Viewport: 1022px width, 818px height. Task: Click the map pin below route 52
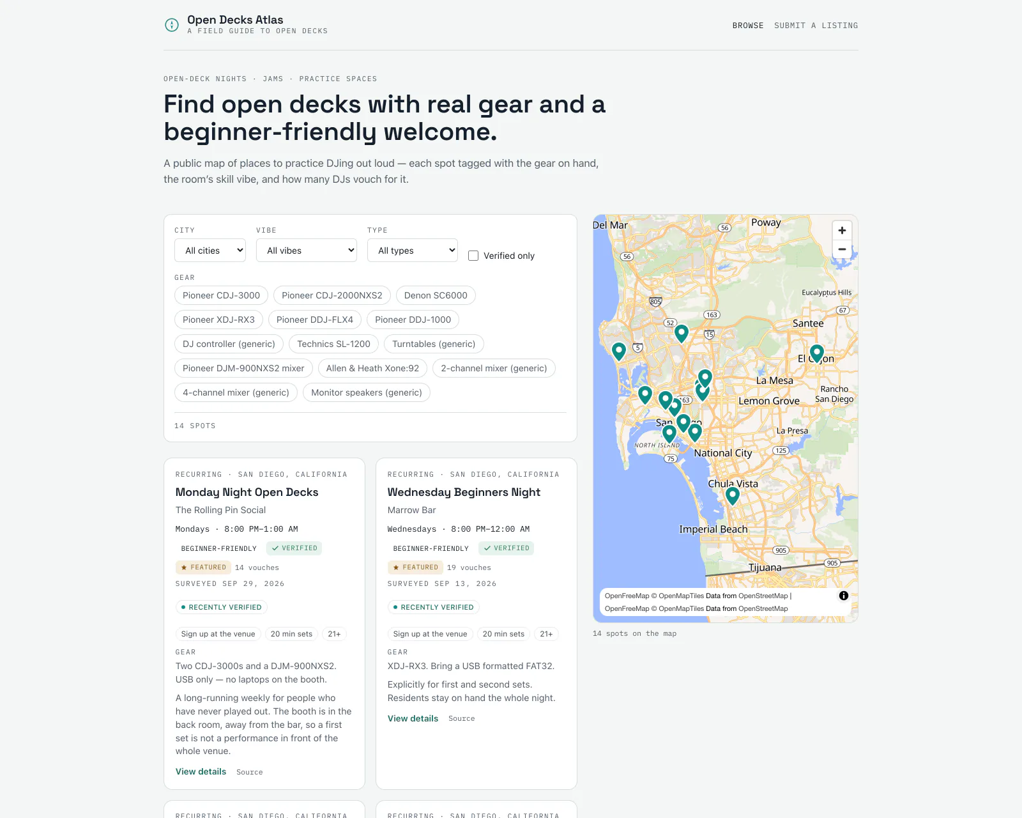pos(682,333)
